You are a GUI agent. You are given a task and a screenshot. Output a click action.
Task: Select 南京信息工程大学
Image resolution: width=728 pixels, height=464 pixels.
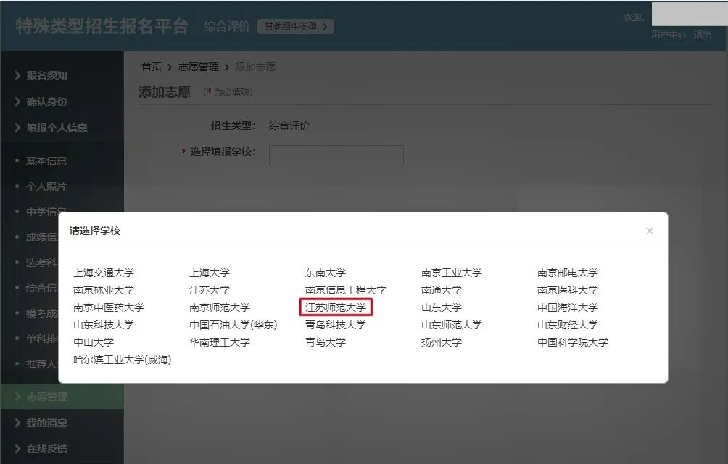coord(346,290)
